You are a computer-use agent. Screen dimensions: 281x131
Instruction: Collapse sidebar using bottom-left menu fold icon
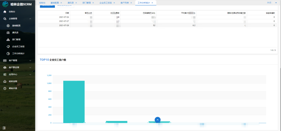pyautogui.click(x=4, y=128)
